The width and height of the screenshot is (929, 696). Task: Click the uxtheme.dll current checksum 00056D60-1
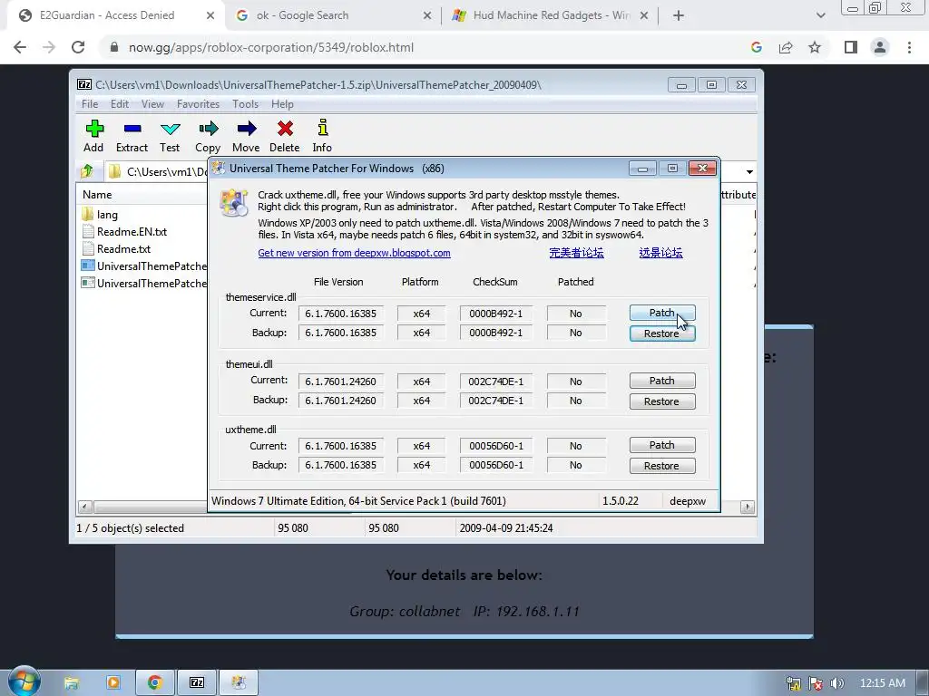pyautogui.click(x=496, y=446)
